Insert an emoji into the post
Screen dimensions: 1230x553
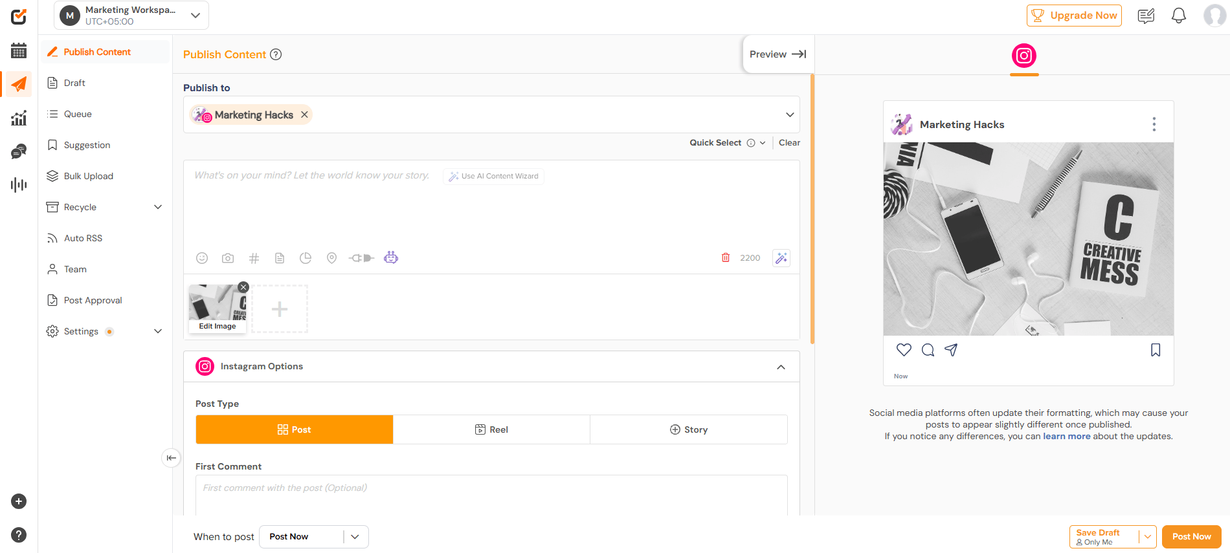click(x=202, y=258)
